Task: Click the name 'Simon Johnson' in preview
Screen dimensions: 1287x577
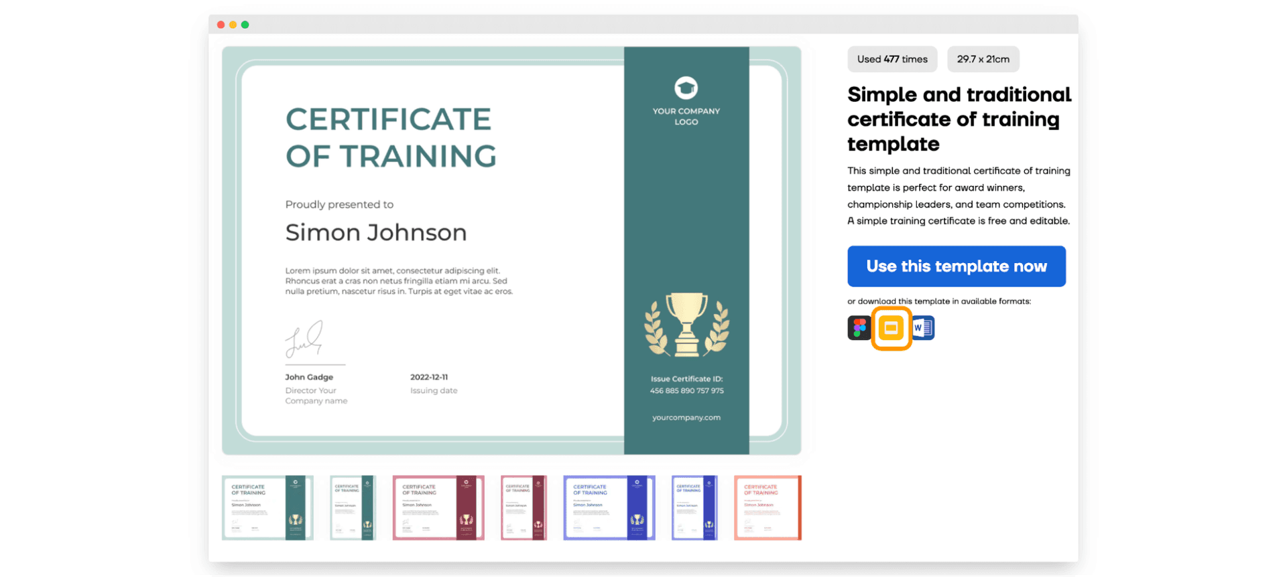Action: pyautogui.click(x=375, y=232)
